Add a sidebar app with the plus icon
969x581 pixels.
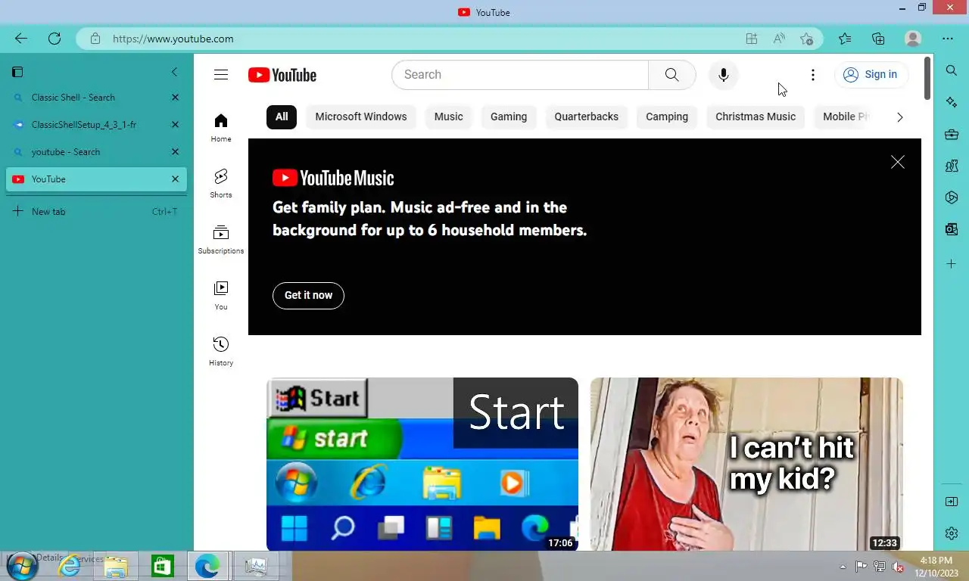click(952, 264)
